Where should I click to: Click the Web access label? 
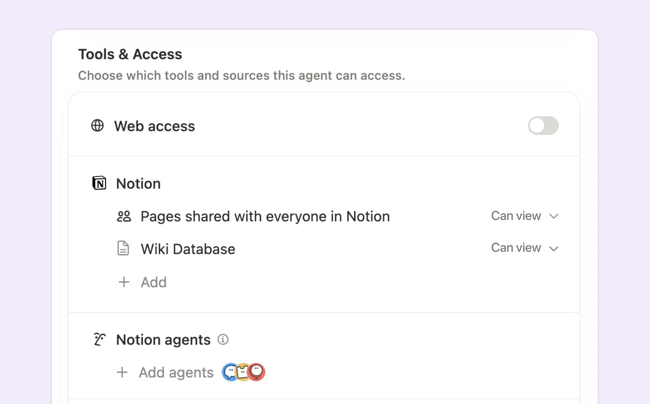pyautogui.click(x=154, y=126)
